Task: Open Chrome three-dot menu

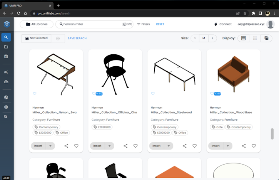Action: pos(274,13)
